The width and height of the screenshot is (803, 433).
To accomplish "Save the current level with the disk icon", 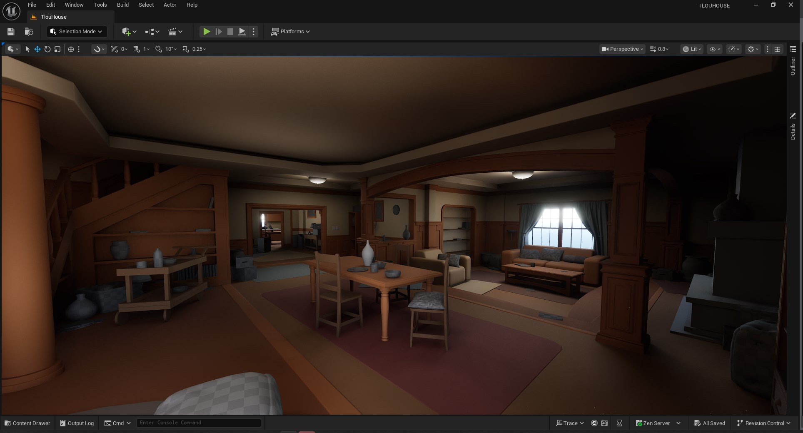I will pos(11,32).
